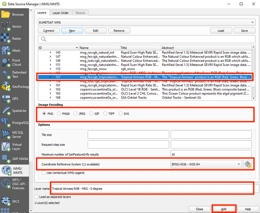This screenshot has width=260, height=213.
Task: Switch to the Layer Order tab
Action: pyautogui.click(x=61, y=13)
